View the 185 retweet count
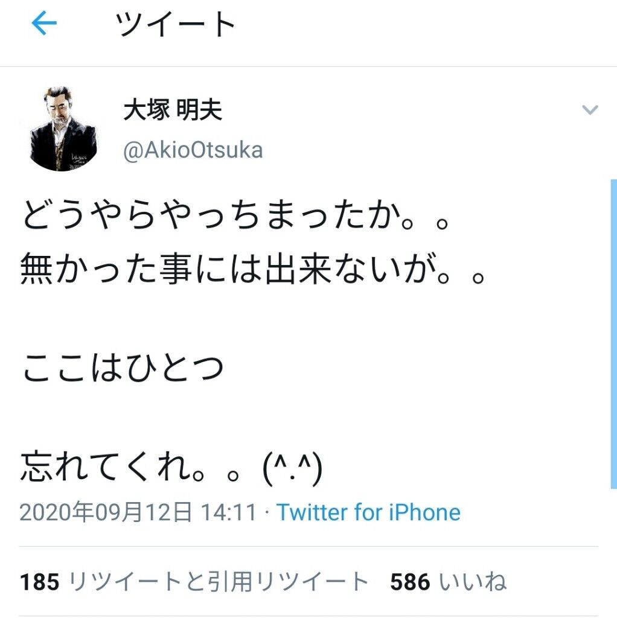617x618 pixels. (39, 582)
